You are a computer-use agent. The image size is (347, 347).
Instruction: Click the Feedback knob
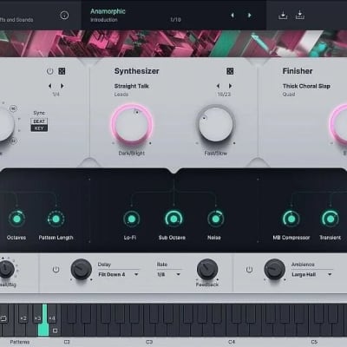point(207,269)
